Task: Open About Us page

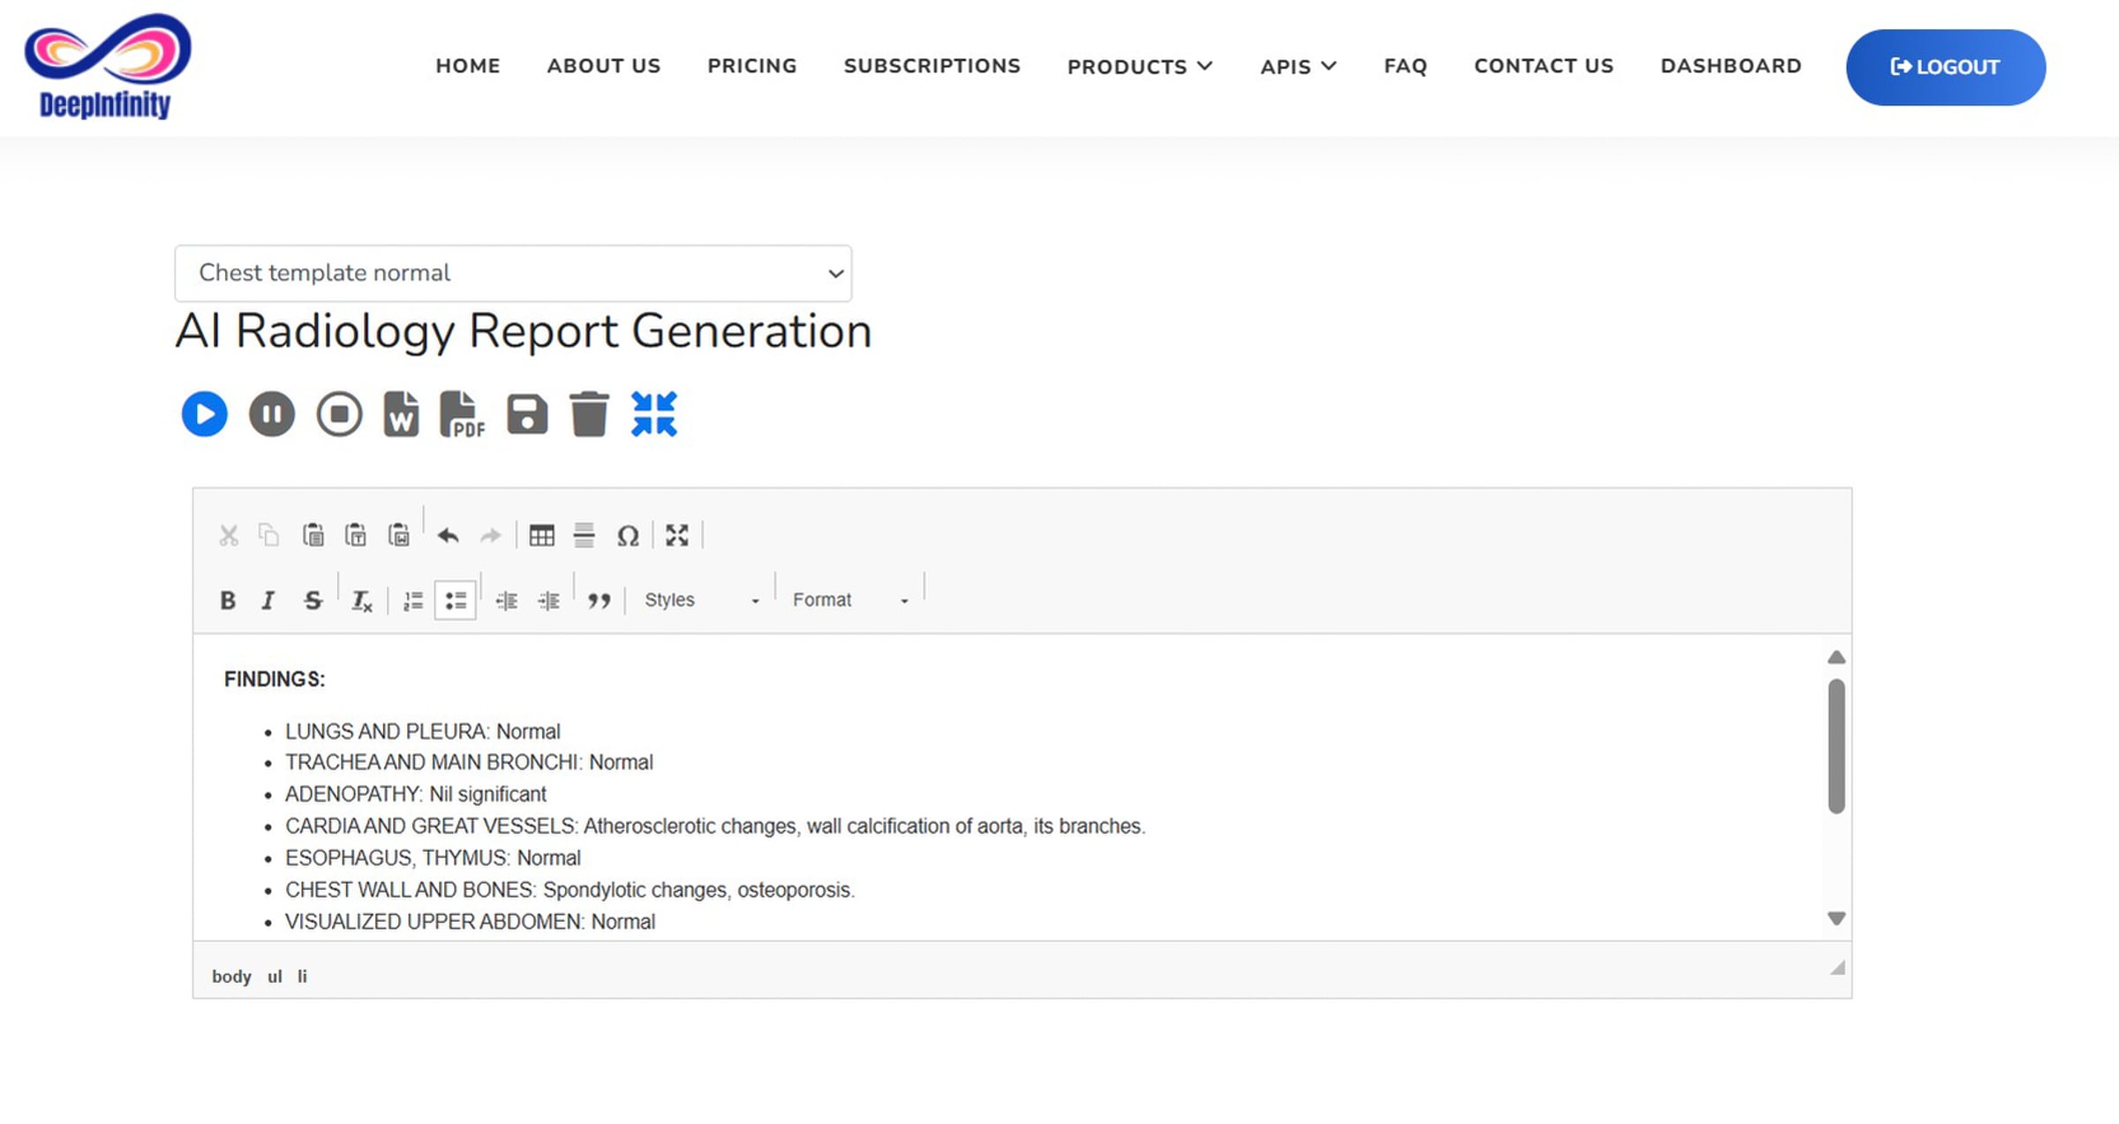Action: coord(604,66)
